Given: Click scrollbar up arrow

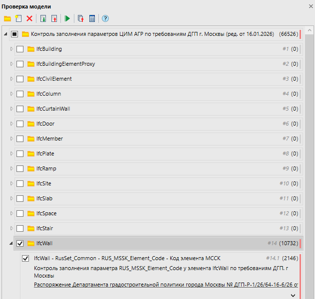Looking at the screenshot, I should coord(310,30).
